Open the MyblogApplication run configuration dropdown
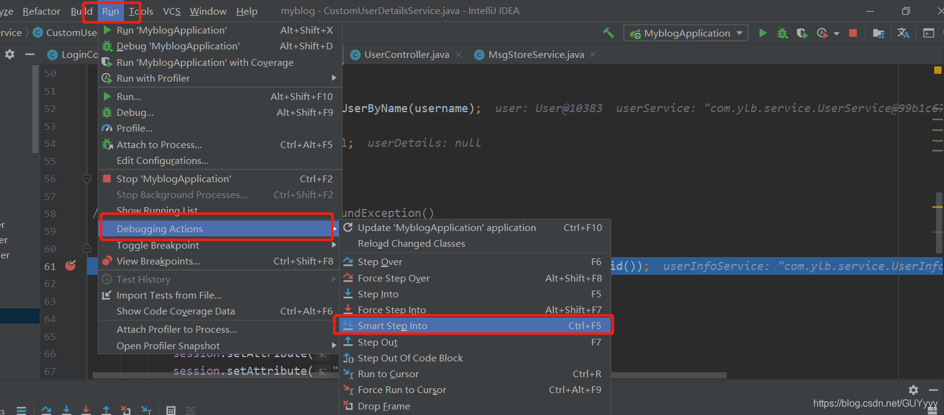The width and height of the screenshot is (944, 415). [686, 33]
